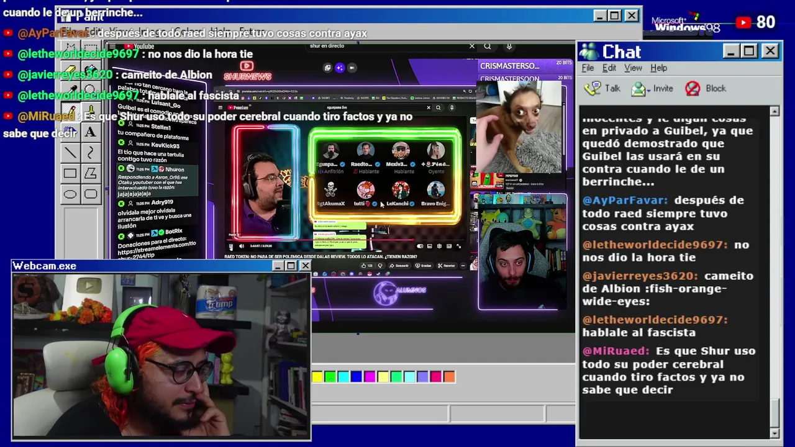Image resolution: width=795 pixels, height=447 pixels.
Task: Select the Rectangle tool in Paint
Action: pyautogui.click(x=71, y=173)
